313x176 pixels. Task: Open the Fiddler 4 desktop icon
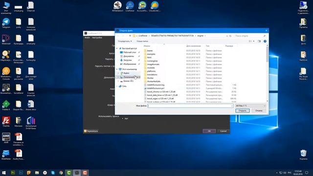[6, 106]
